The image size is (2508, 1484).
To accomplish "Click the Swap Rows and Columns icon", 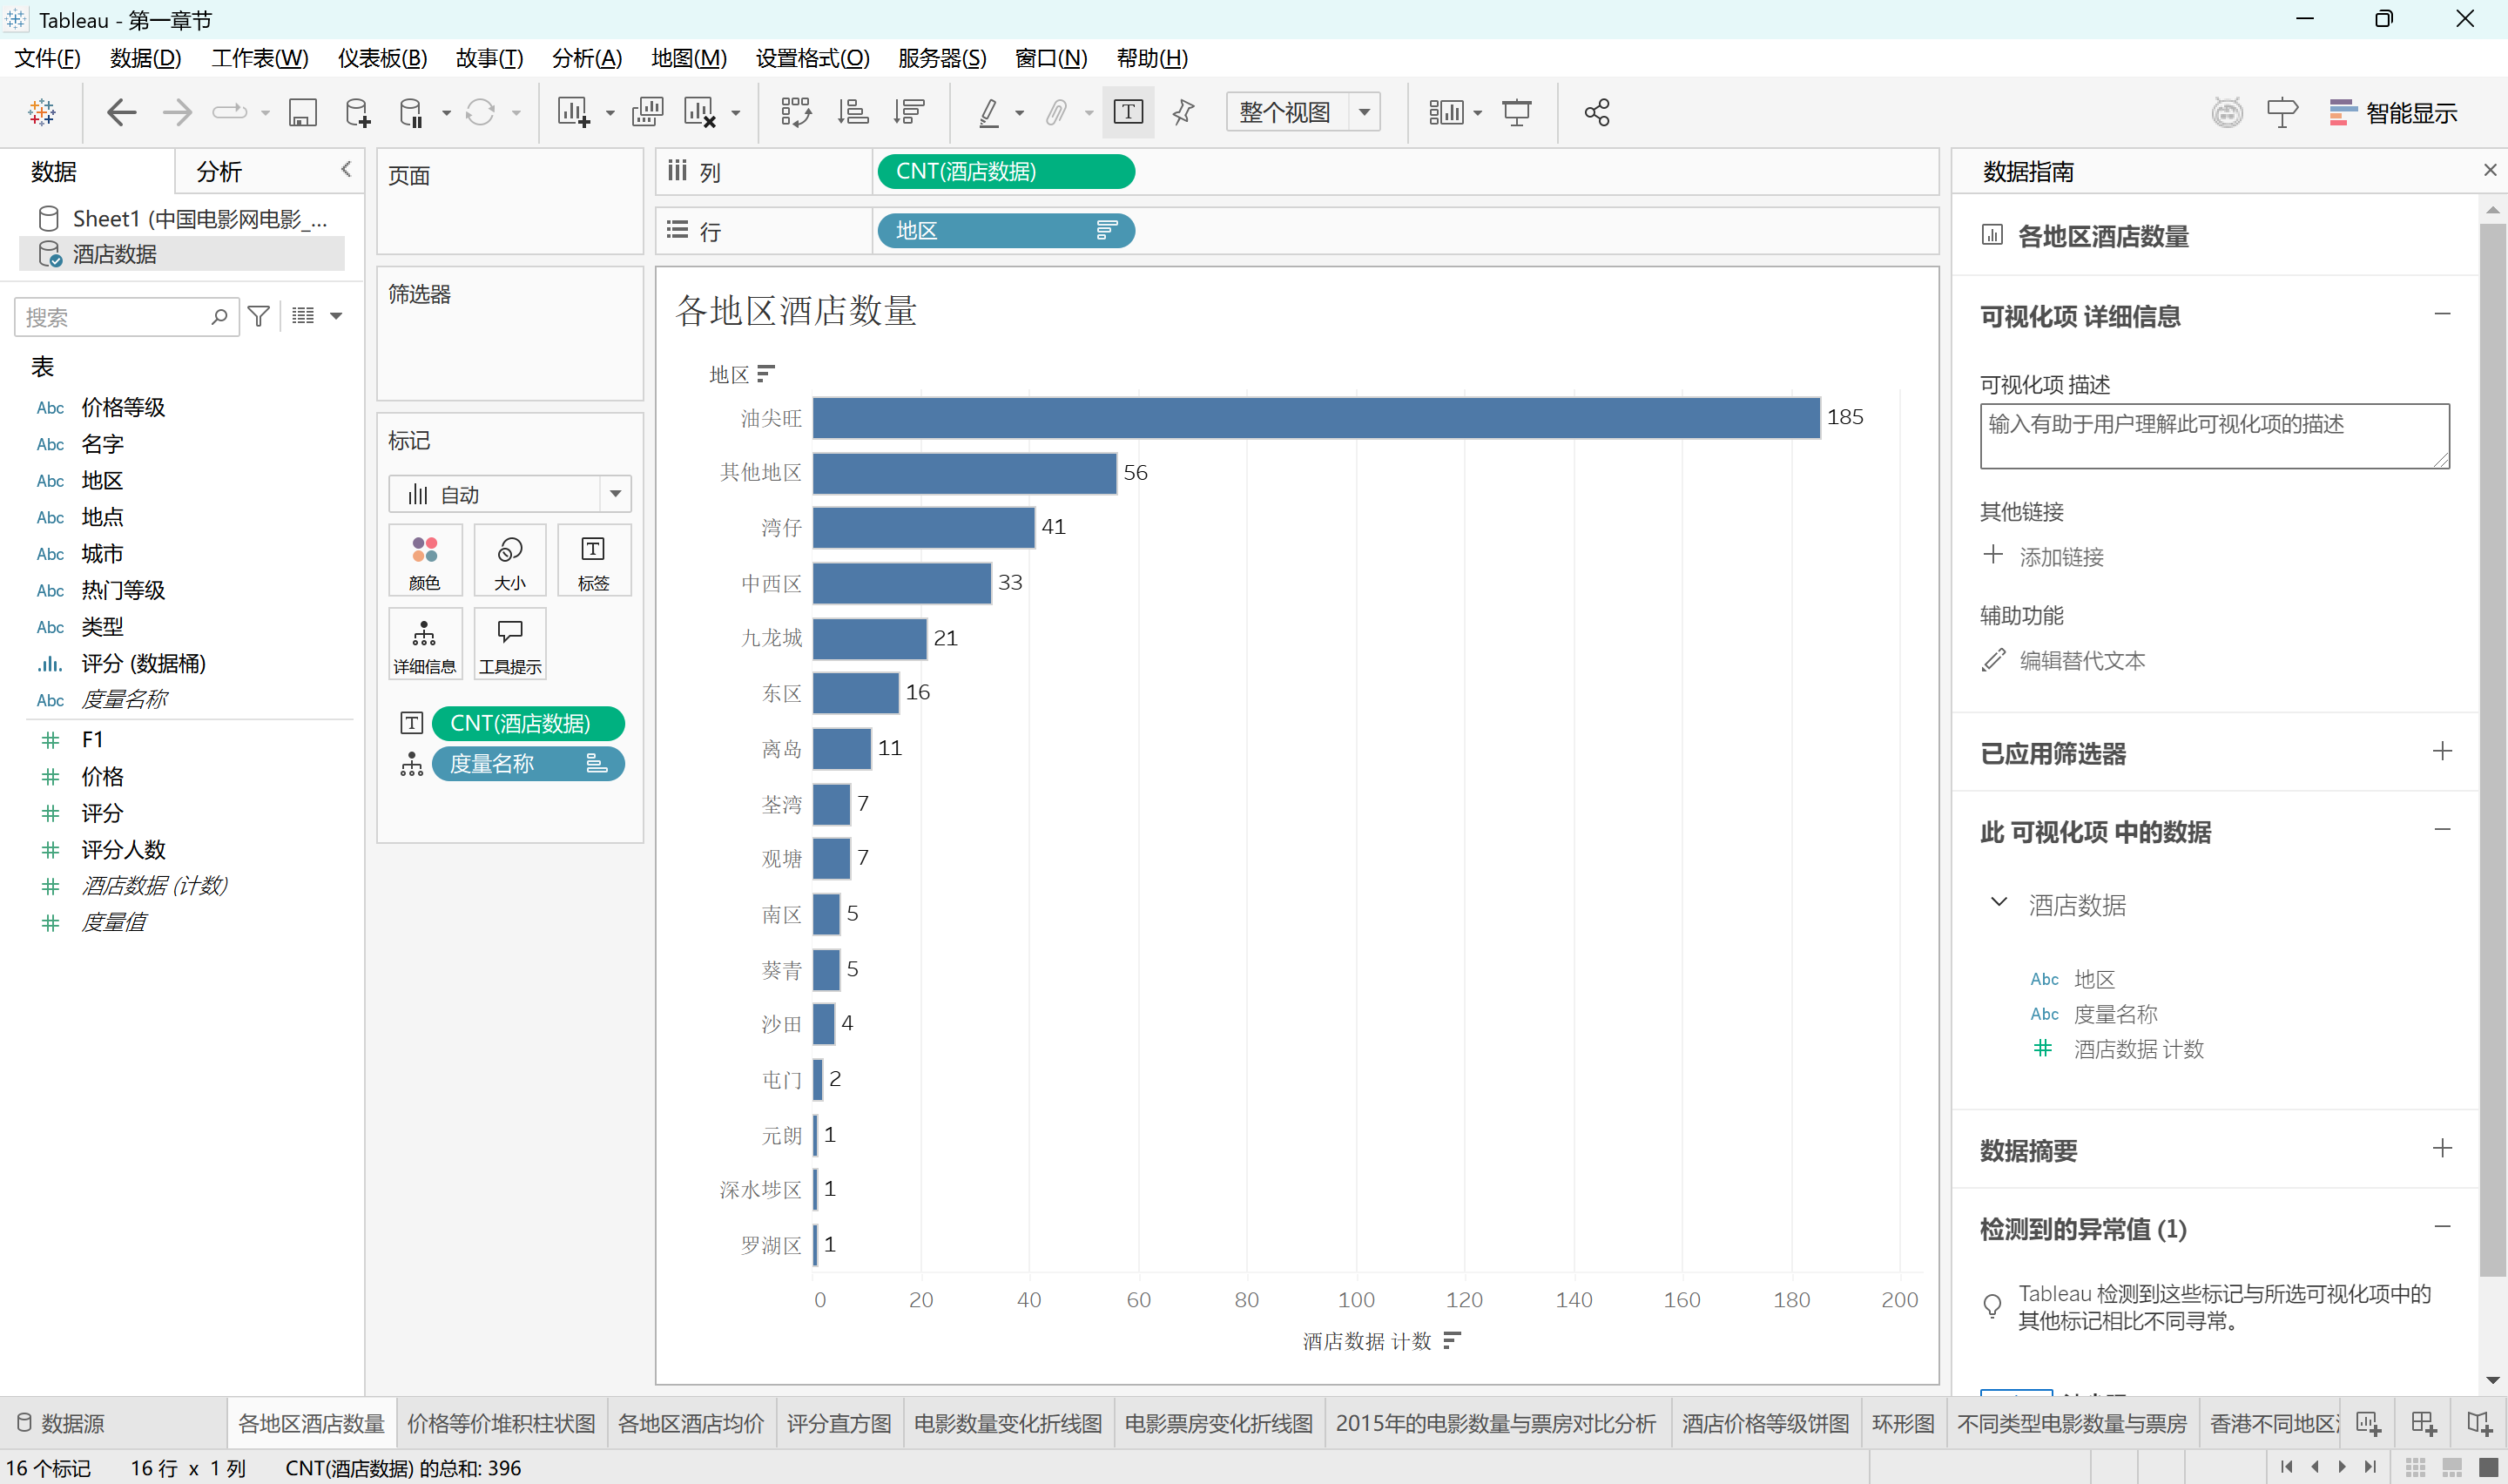I will click(x=796, y=112).
